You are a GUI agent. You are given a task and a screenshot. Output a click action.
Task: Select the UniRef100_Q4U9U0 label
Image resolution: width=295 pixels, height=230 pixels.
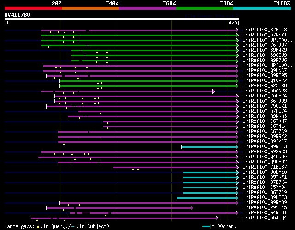pyautogui.click(x=265, y=157)
